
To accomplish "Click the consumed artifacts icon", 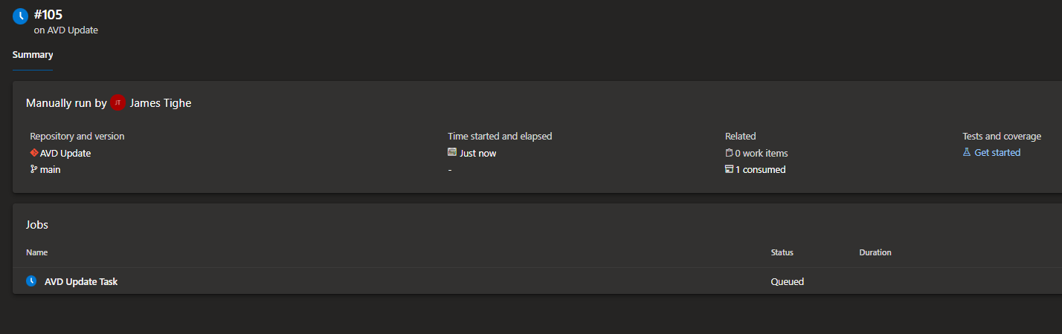I will click(730, 169).
